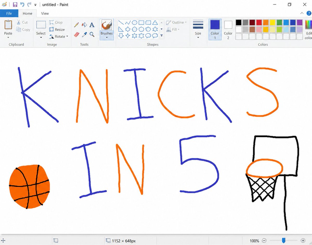This screenshot has height=245, width=312.
Task: Click the Cut button
Action: [22, 22]
